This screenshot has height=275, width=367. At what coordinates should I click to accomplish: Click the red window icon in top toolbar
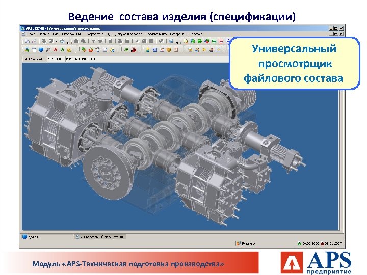(x=221, y=41)
